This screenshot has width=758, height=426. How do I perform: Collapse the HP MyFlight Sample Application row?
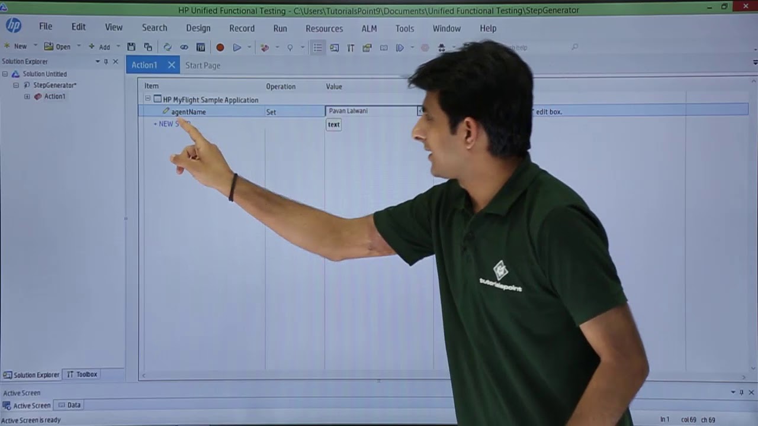148,99
